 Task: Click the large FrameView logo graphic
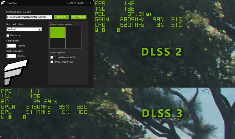point(16,73)
